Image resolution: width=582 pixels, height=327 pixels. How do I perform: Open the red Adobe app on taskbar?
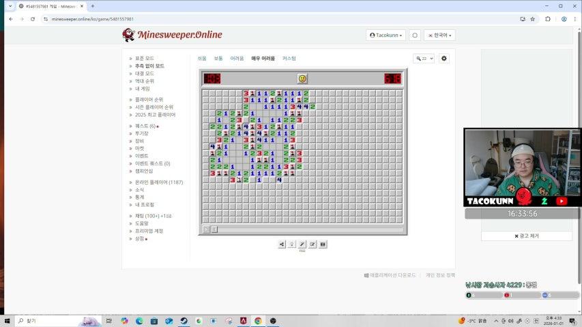click(244, 321)
